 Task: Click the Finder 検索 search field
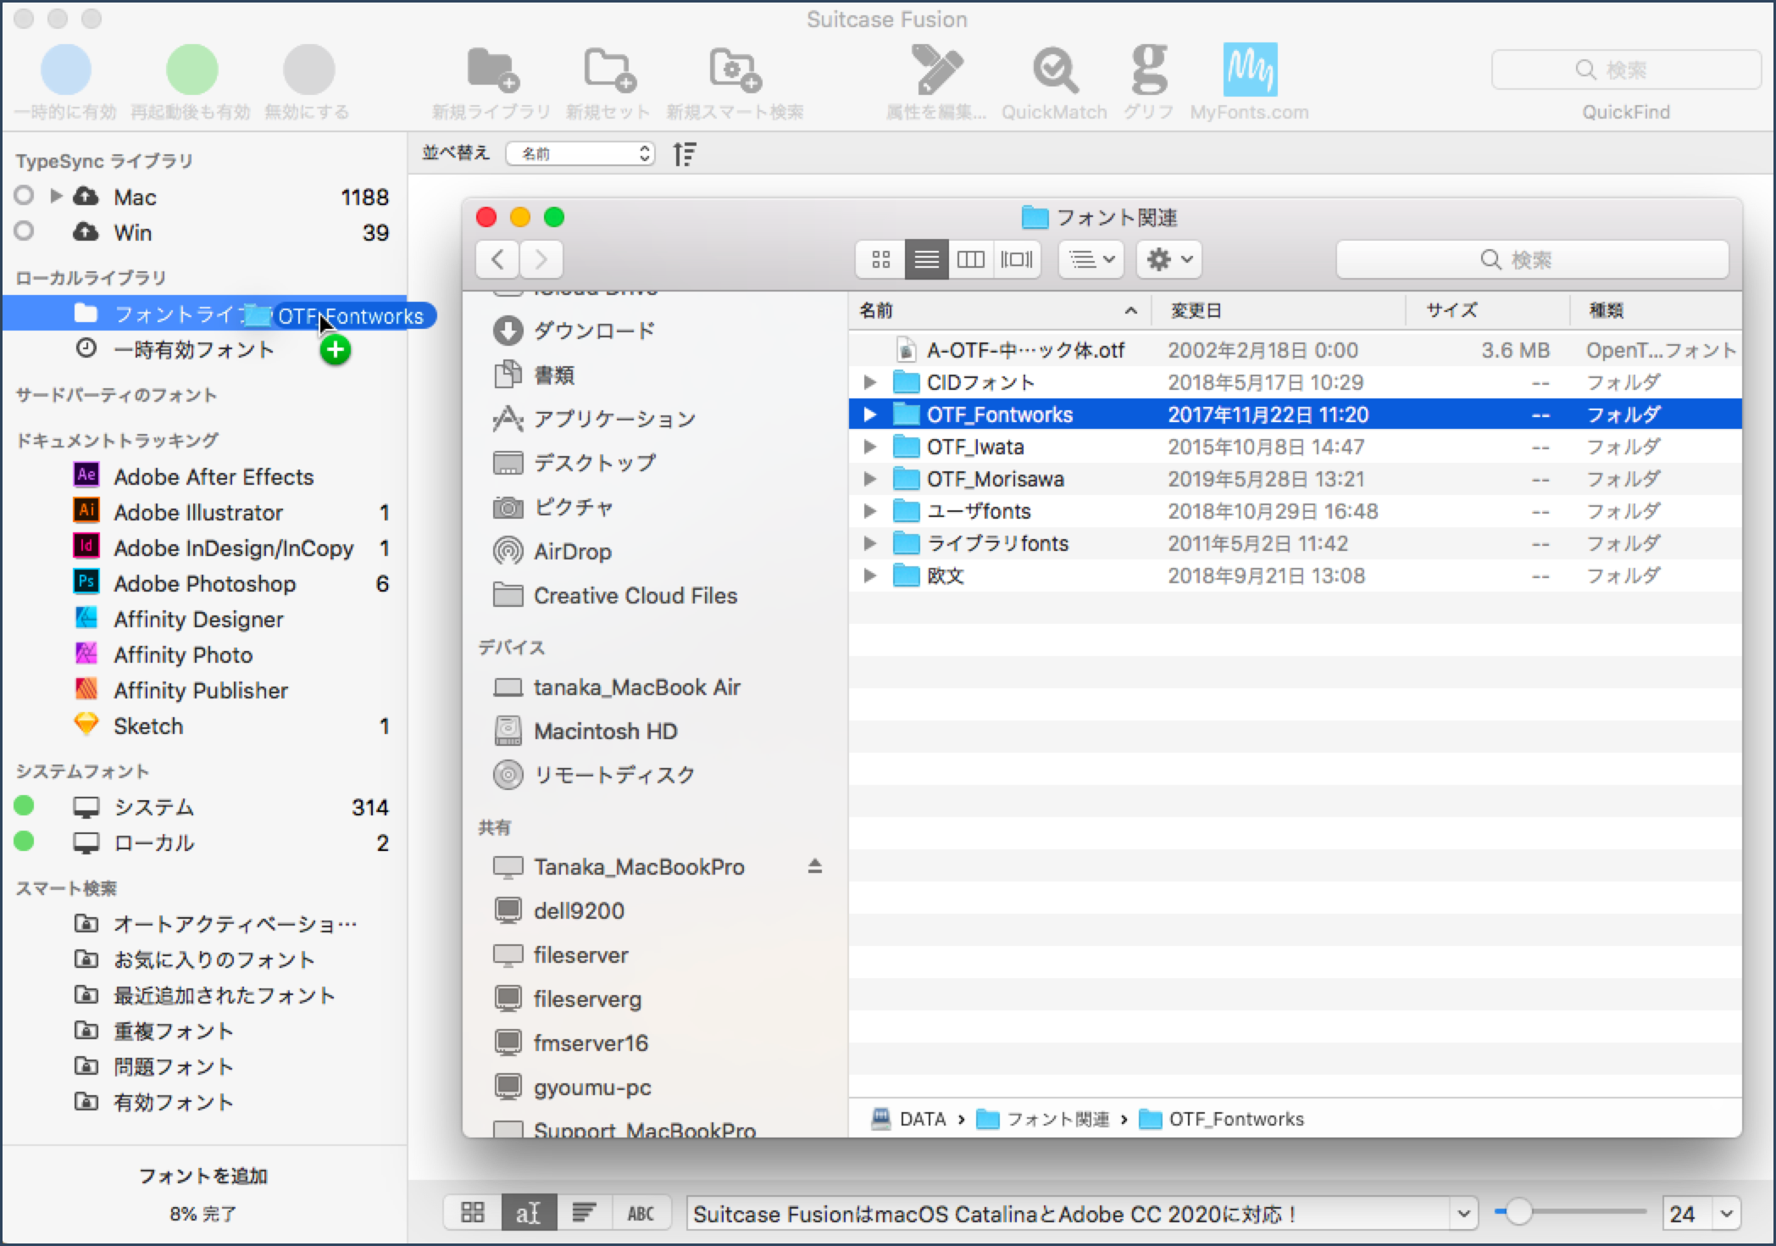point(1532,259)
